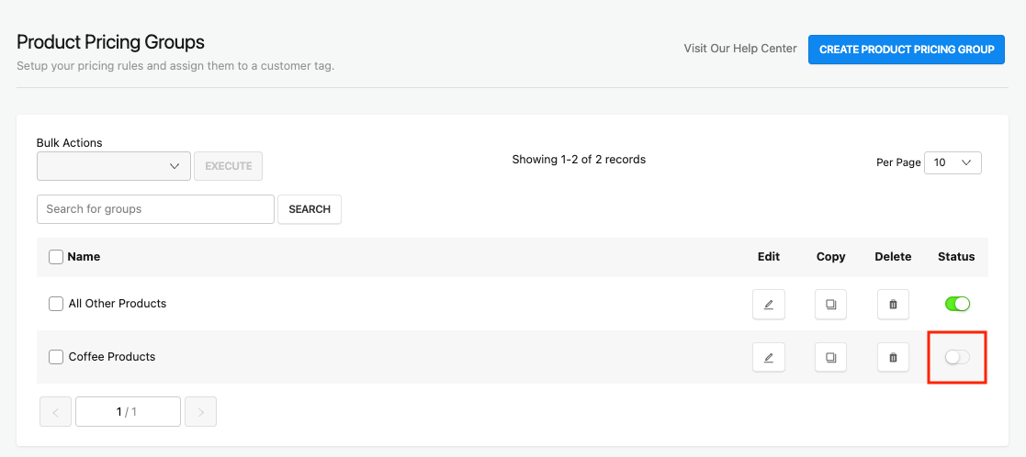Image resolution: width=1026 pixels, height=457 pixels.
Task: Edit the All Other Products group
Action: point(768,304)
